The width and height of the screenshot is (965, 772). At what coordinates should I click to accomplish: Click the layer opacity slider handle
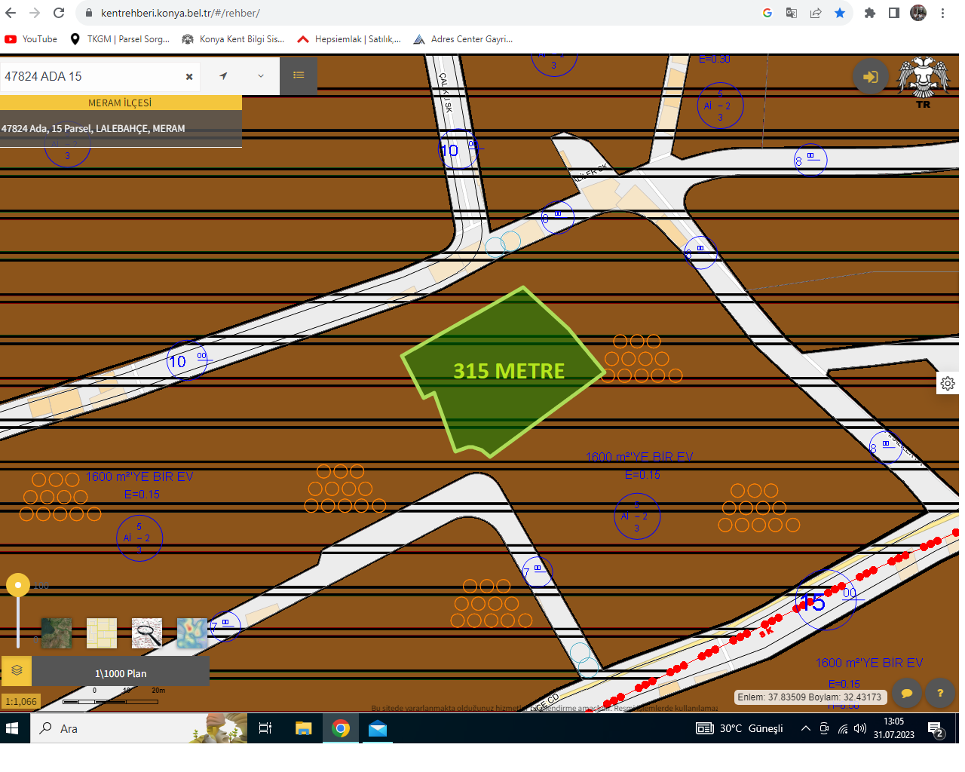18,584
